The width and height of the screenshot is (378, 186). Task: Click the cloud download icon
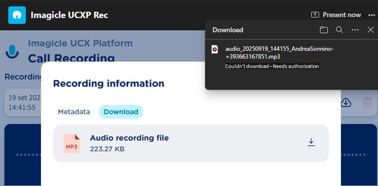click(x=346, y=103)
